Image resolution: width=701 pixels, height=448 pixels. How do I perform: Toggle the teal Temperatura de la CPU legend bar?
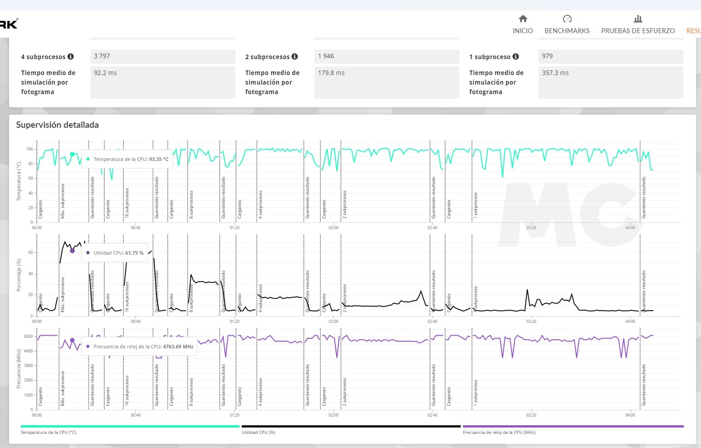coord(130,426)
